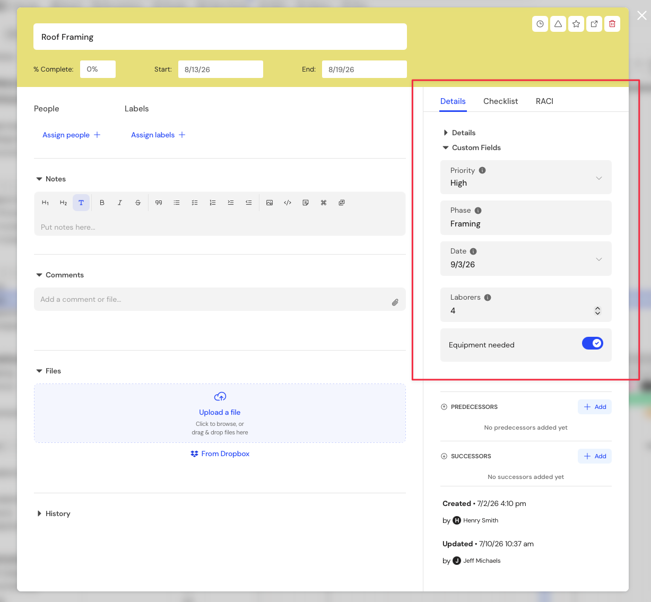651x602 pixels.
Task: Apply Heading 2 format in notes
Action: (x=63, y=203)
